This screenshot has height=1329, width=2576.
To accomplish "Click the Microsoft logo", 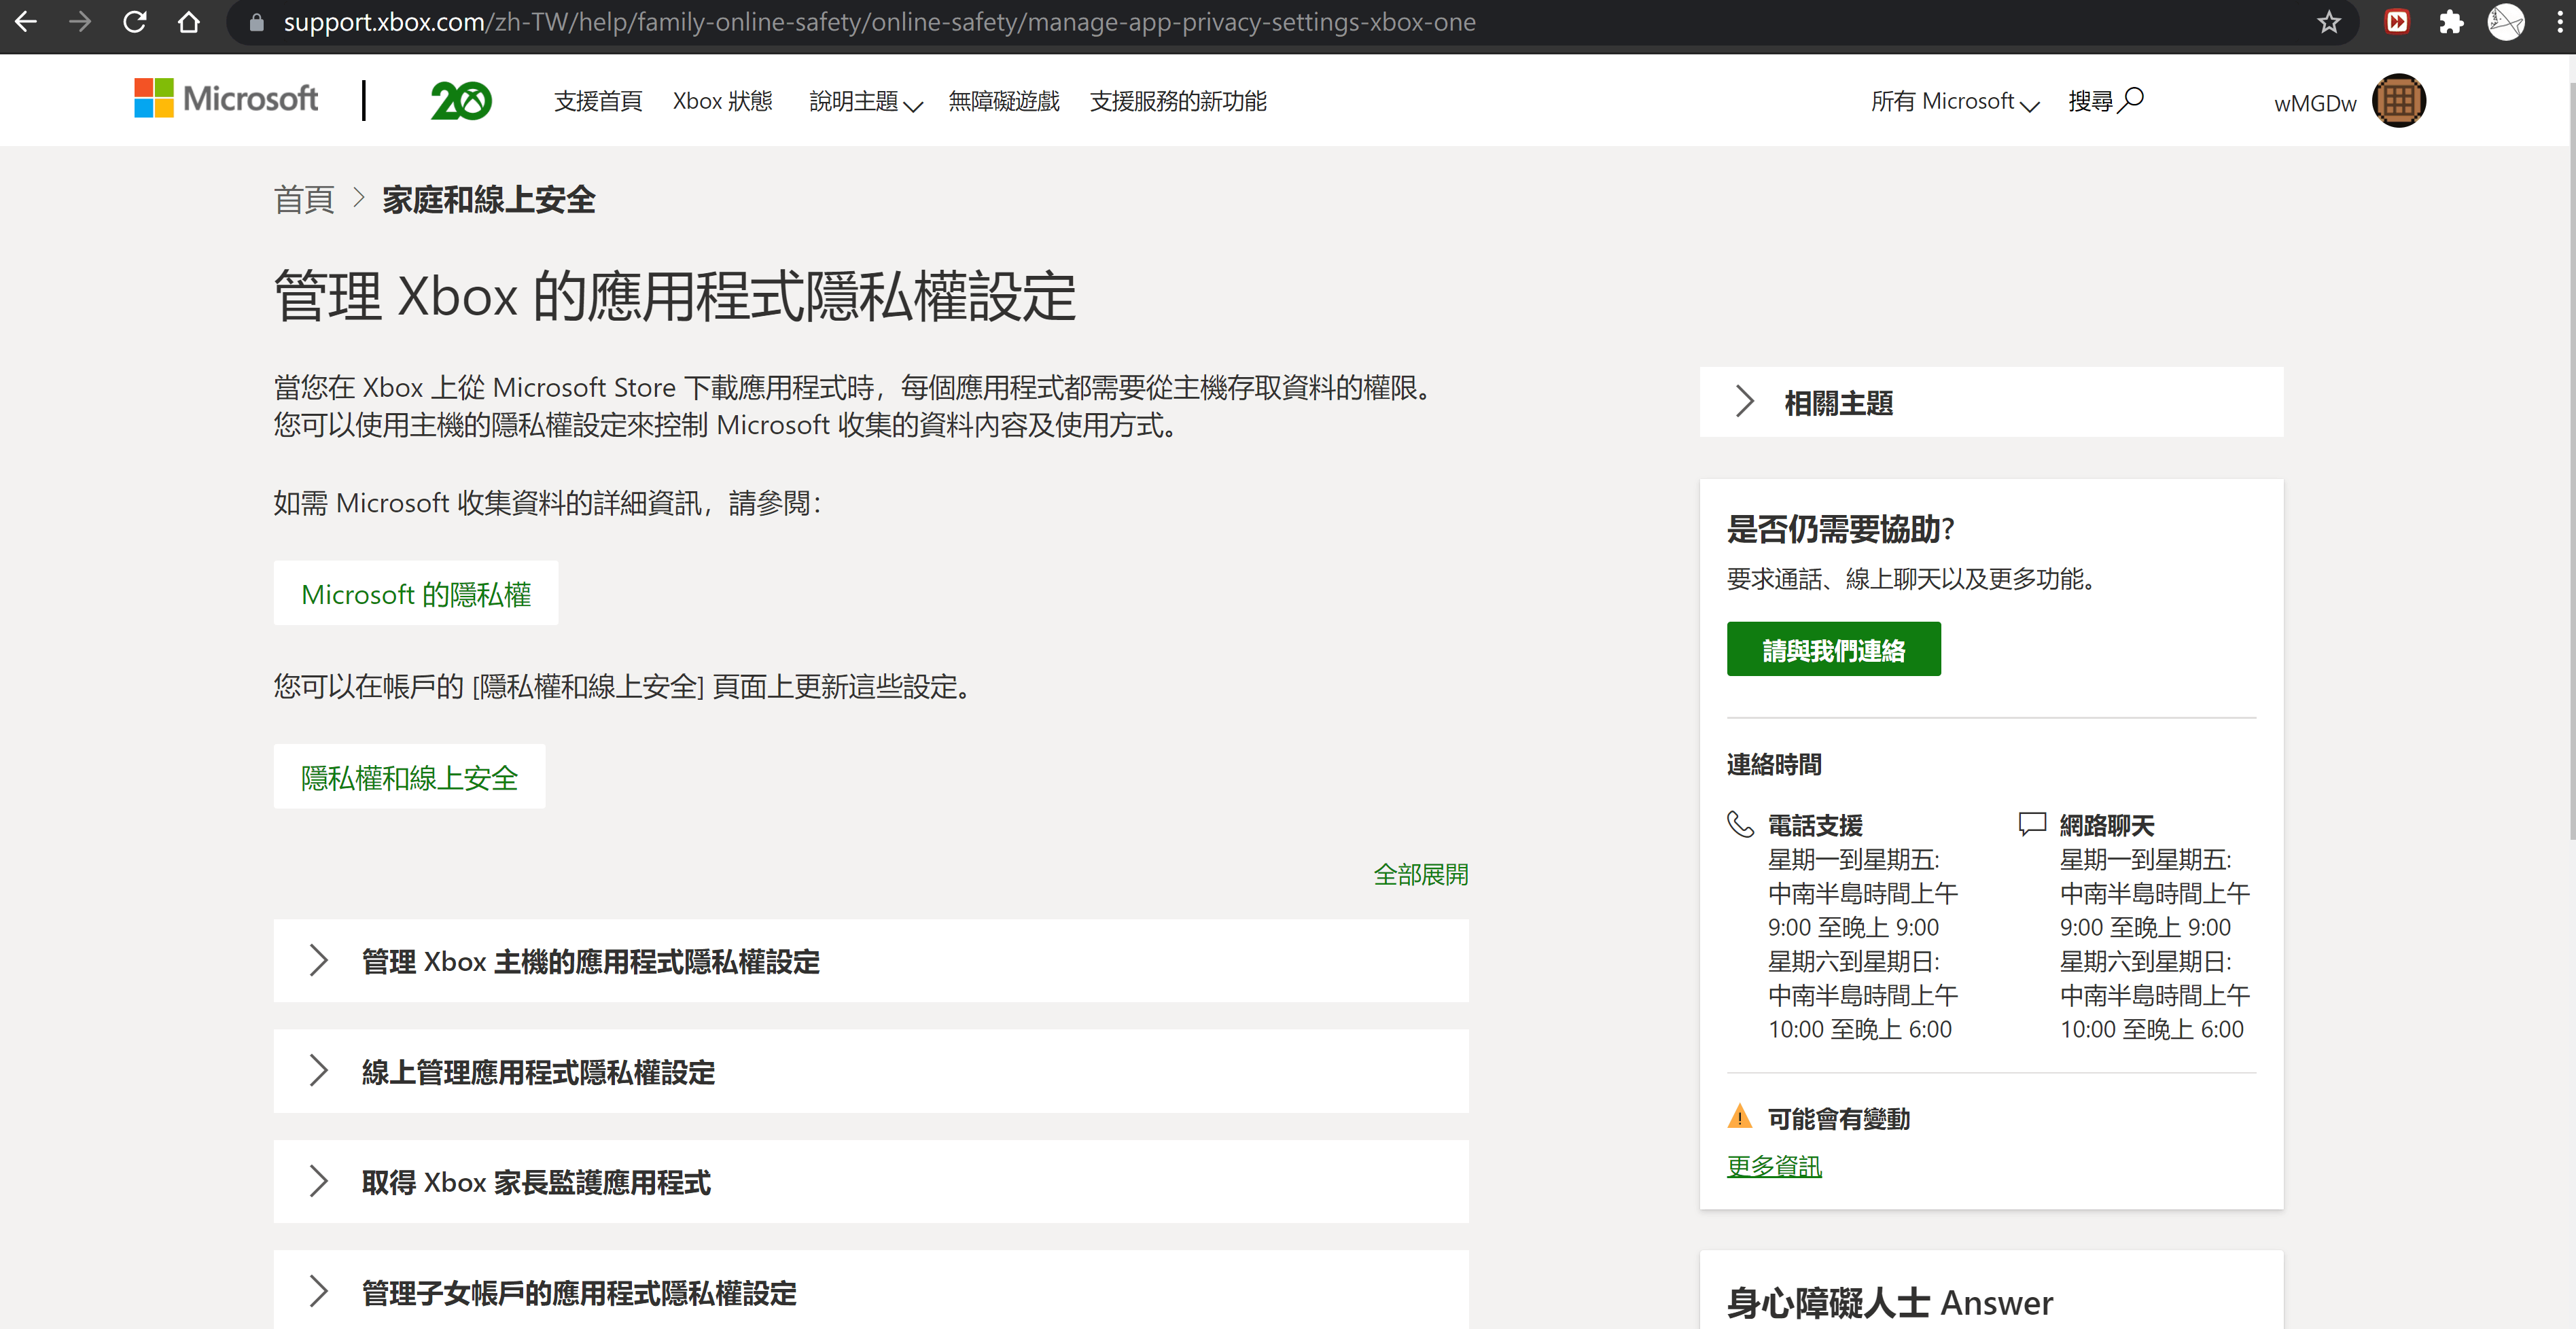I will point(226,99).
